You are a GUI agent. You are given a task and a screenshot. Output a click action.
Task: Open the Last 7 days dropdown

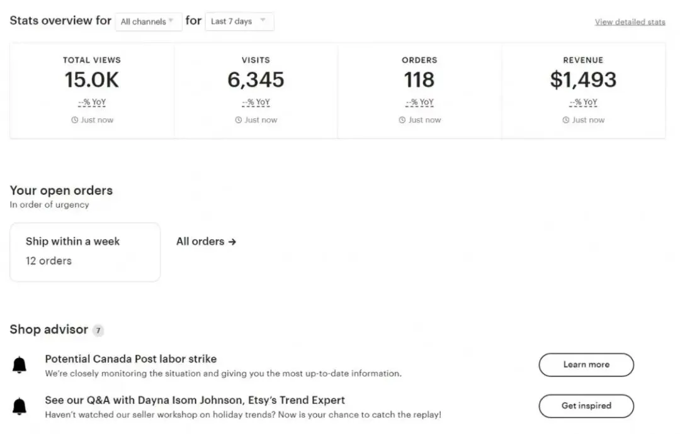pos(239,21)
